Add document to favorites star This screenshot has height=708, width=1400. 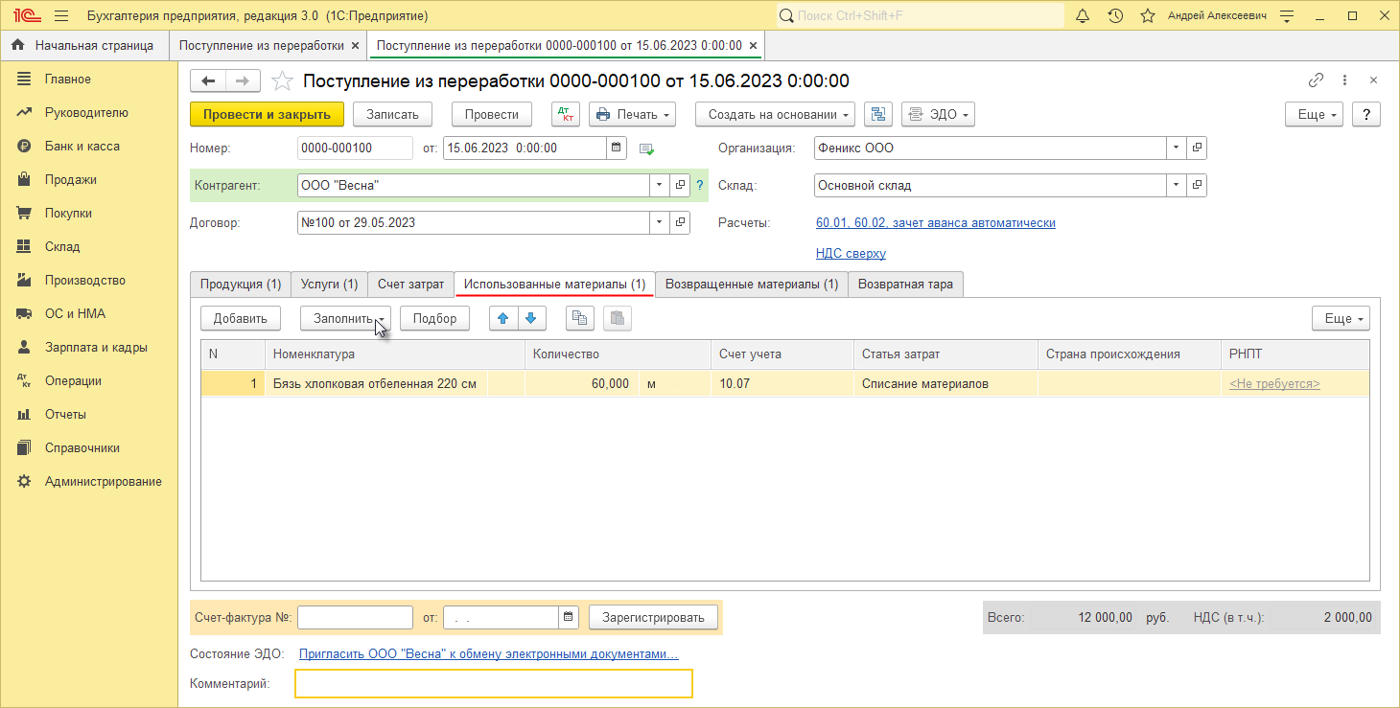click(x=282, y=81)
